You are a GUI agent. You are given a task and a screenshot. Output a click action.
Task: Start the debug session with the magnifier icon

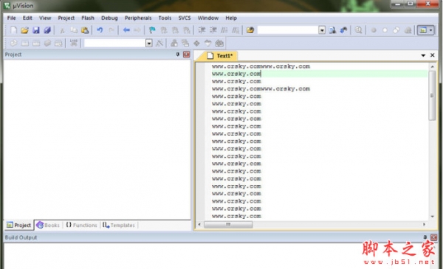tap(358, 30)
